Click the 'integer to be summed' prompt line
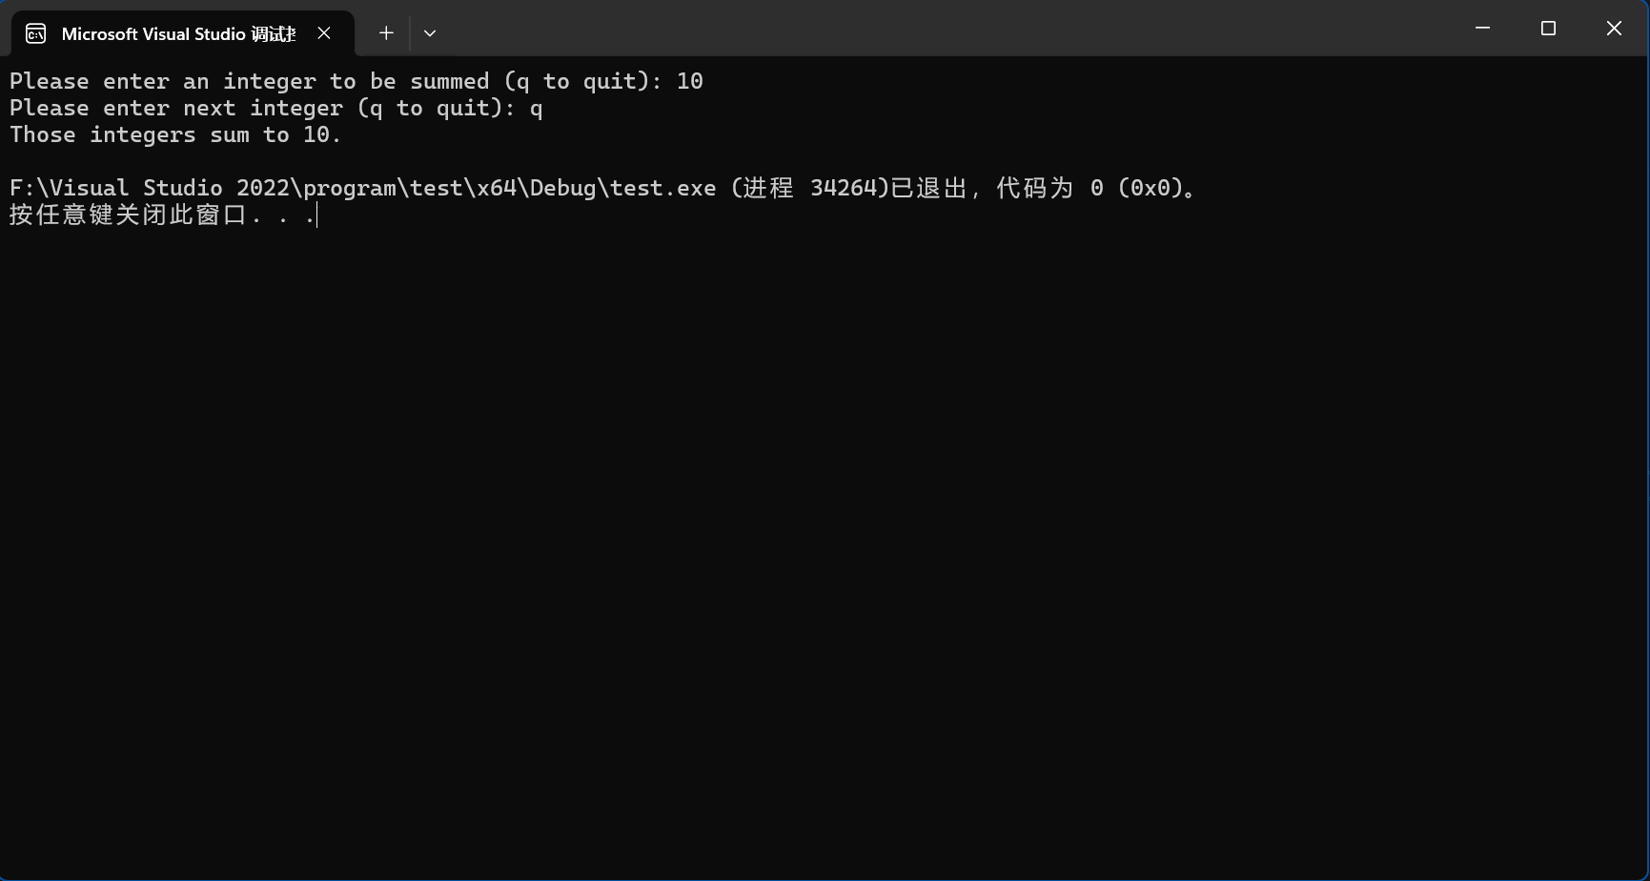Viewport: 1650px width, 881px height. (356, 81)
